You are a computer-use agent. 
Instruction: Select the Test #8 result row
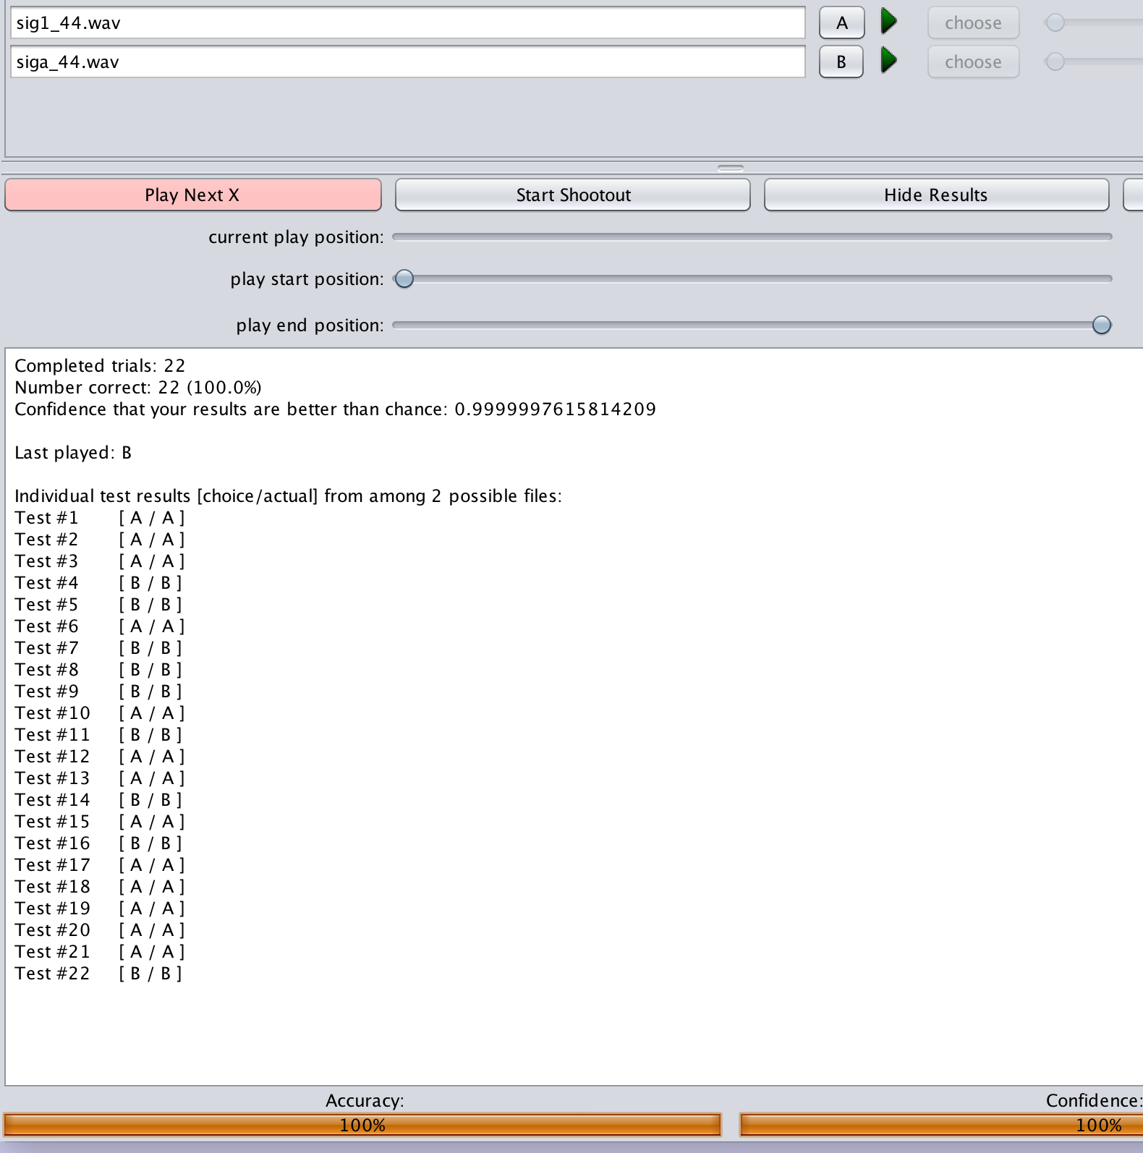click(x=98, y=669)
